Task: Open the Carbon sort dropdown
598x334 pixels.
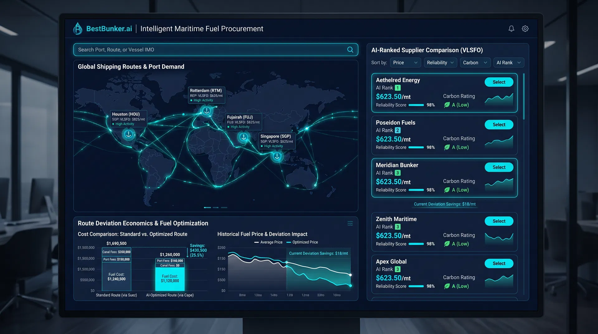Action: [475, 62]
